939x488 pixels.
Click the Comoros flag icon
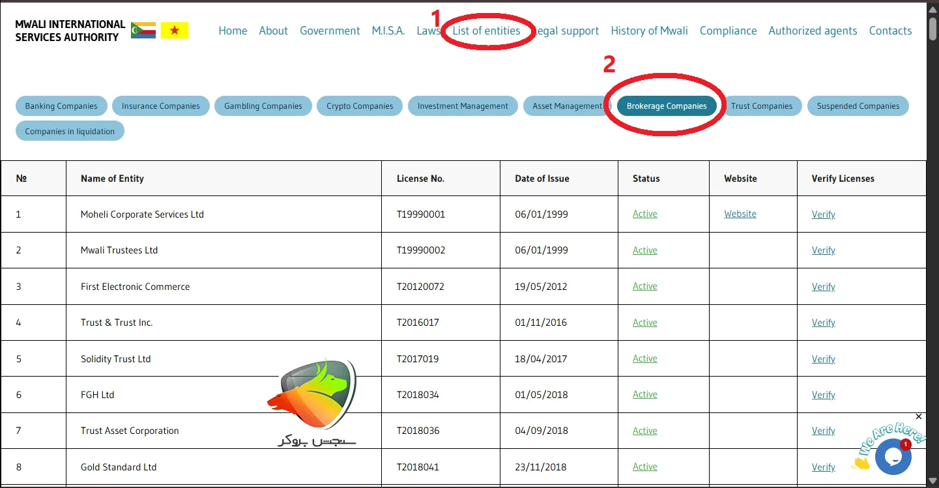[x=143, y=30]
